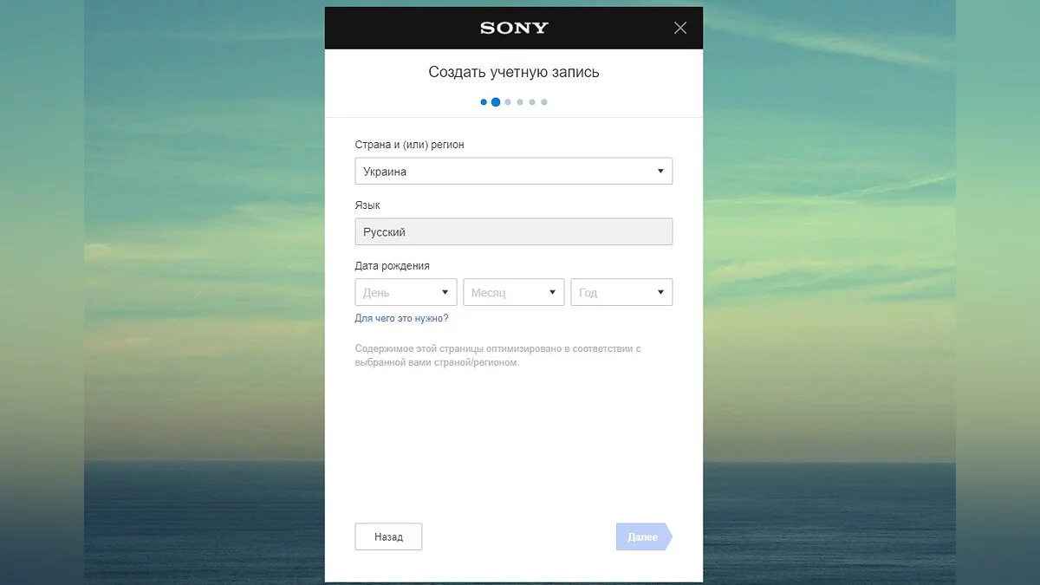Screen dimensions: 1040x585
Task: Click the 'Страна и (или) регион' label
Action: point(409,145)
